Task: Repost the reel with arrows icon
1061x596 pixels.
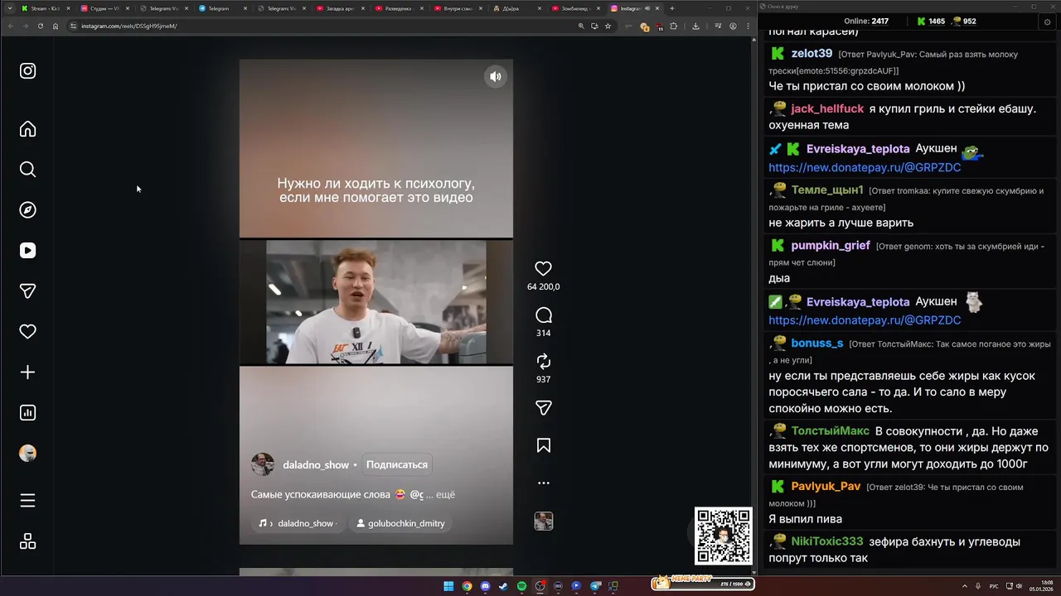Action: (x=543, y=361)
